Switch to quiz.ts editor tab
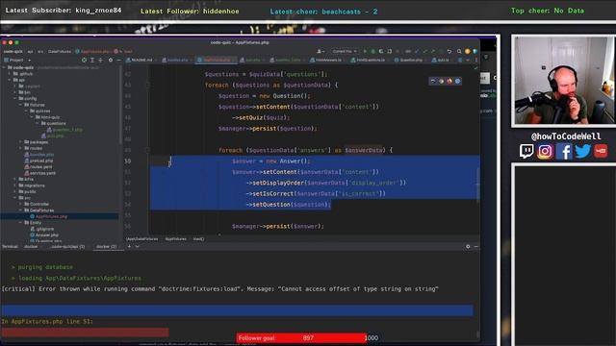Image resolution: width=616 pixels, height=346 pixels. coord(441,60)
